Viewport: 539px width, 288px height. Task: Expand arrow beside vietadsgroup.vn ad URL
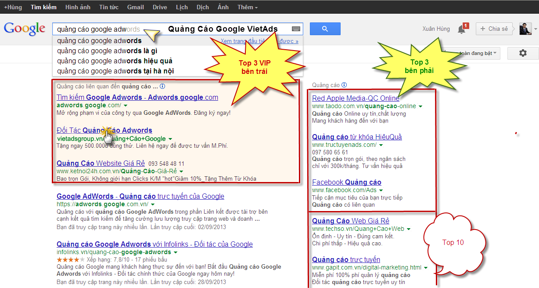click(x=171, y=139)
